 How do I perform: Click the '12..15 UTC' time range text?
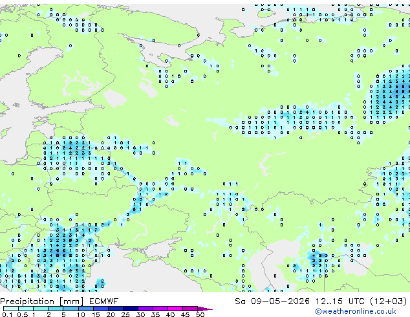pyautogui.click(x=340, y=301)
